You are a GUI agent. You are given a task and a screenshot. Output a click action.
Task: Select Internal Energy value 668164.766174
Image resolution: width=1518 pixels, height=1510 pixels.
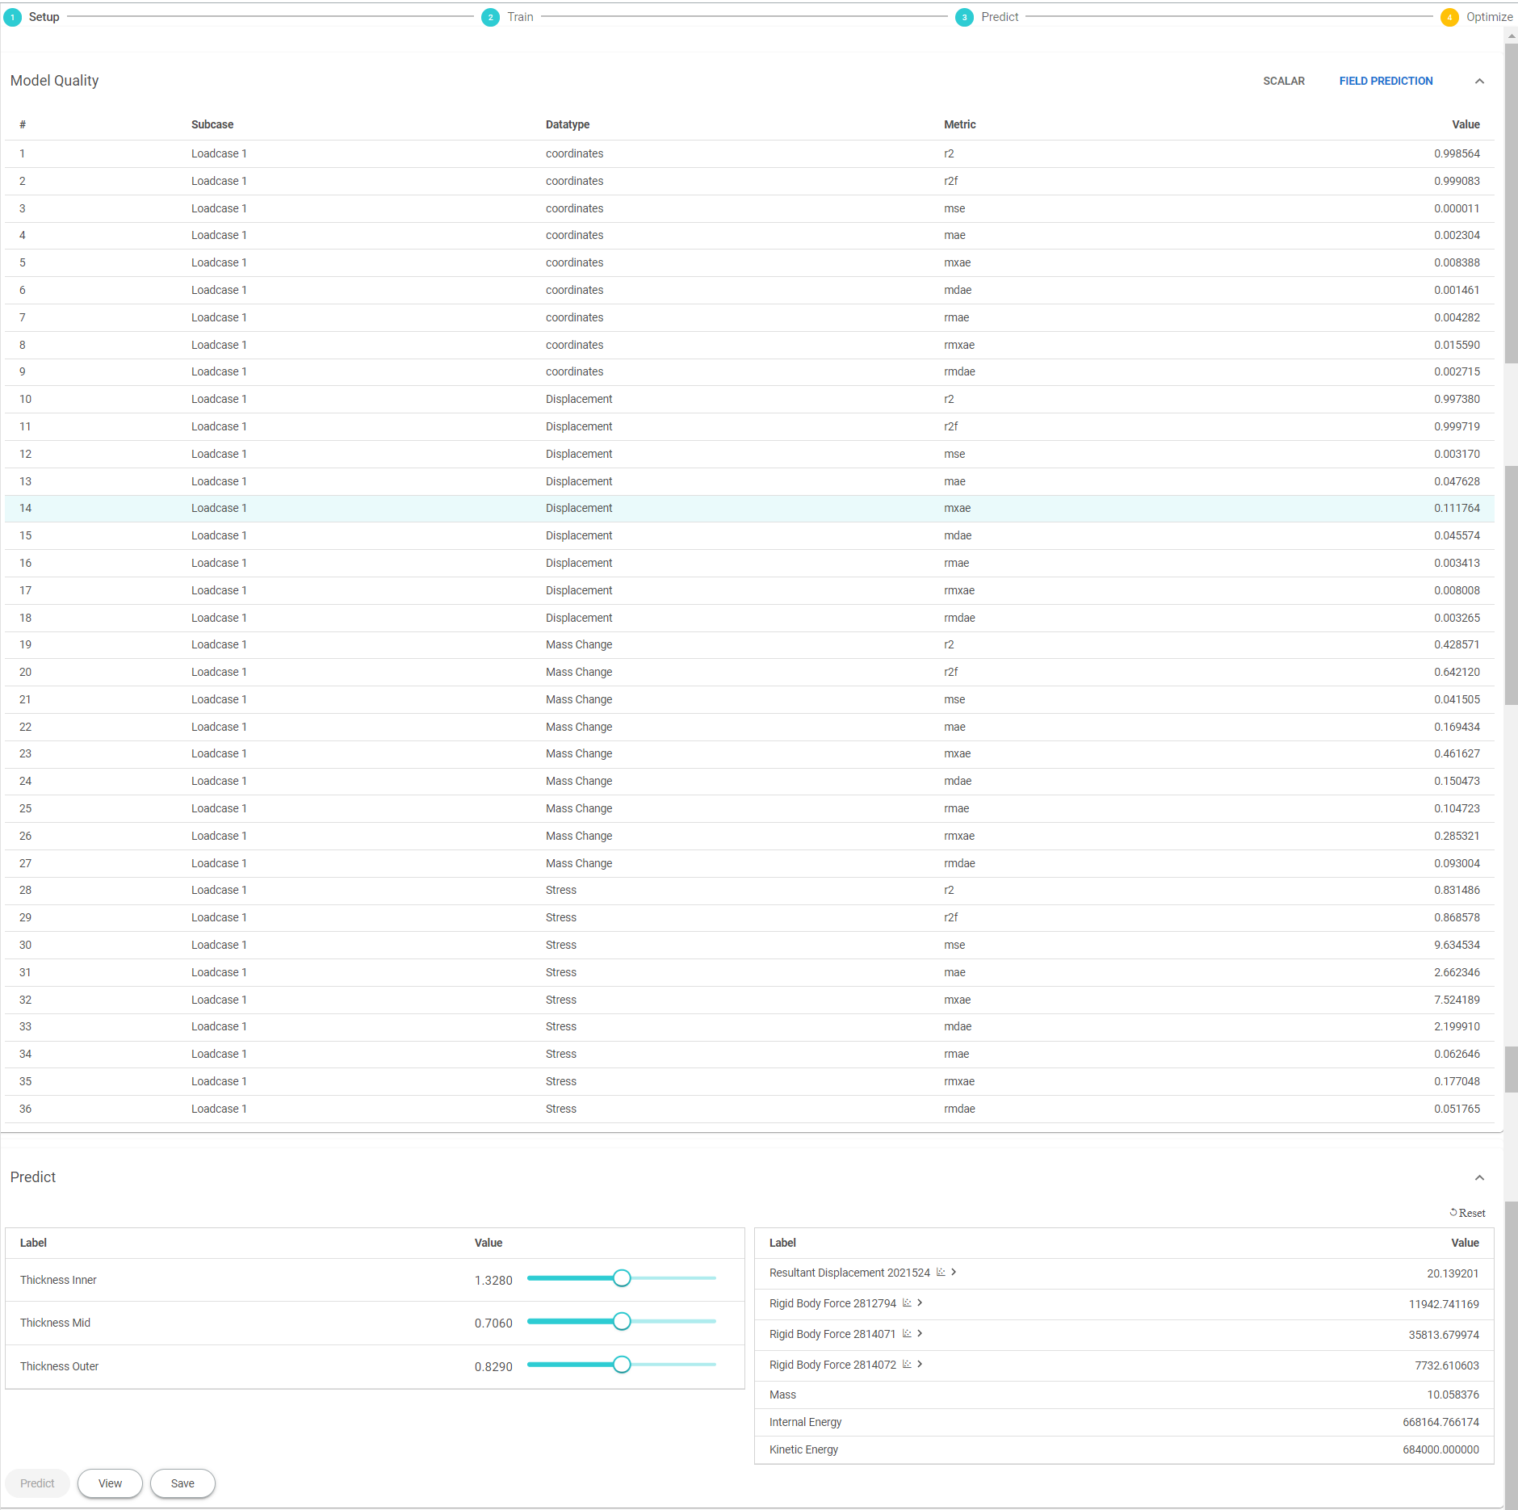tap(1440, 1422)
